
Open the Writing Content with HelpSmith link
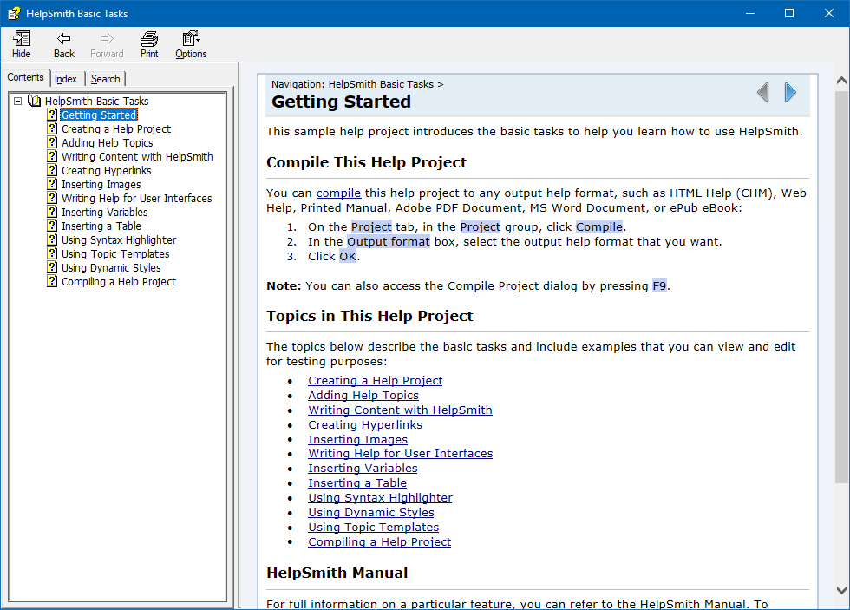click(x=400, y=410)
